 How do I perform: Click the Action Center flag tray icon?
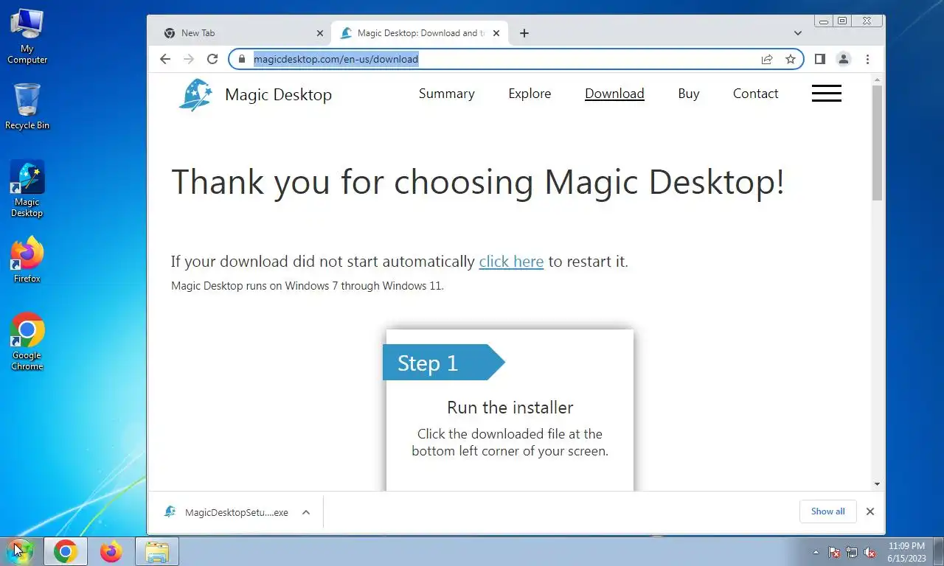point(835,552)
